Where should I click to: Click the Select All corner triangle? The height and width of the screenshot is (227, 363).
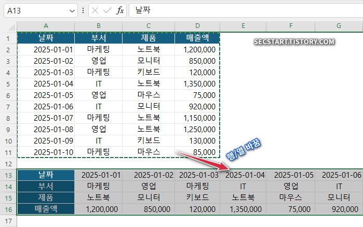pyautogui.click(x=11, y=27)
